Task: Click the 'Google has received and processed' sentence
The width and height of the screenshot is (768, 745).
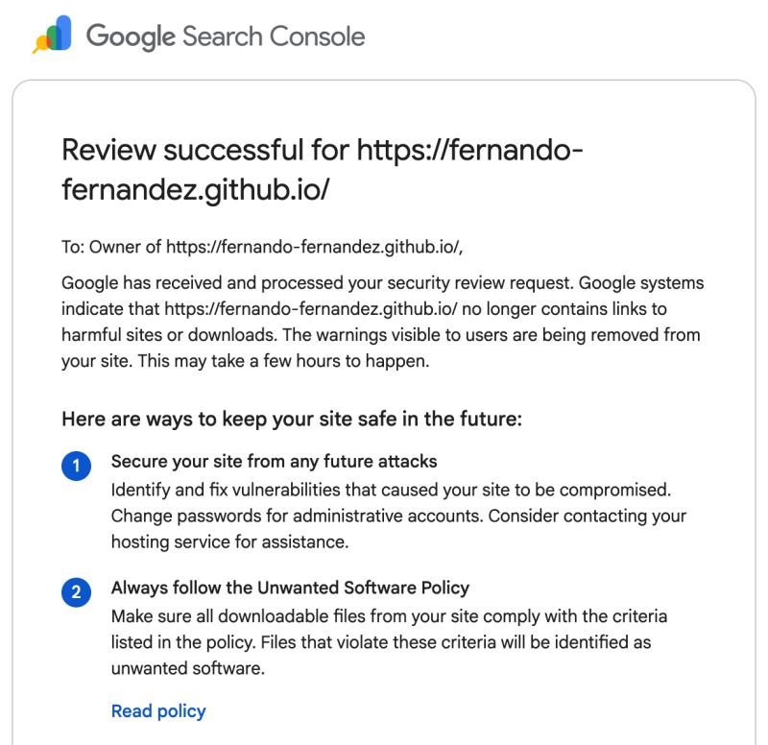Action: [x=318, y=283]
